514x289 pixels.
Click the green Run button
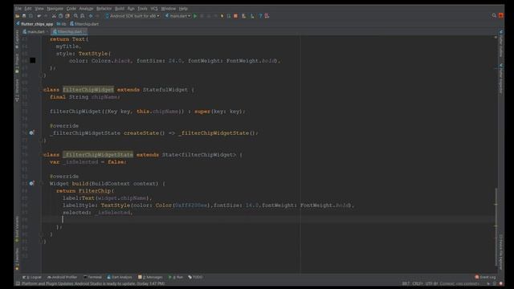[195, 16]
